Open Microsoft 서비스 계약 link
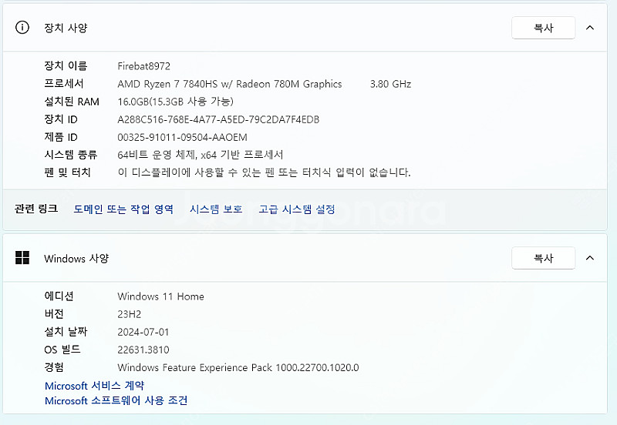 [x=94, y=386]
